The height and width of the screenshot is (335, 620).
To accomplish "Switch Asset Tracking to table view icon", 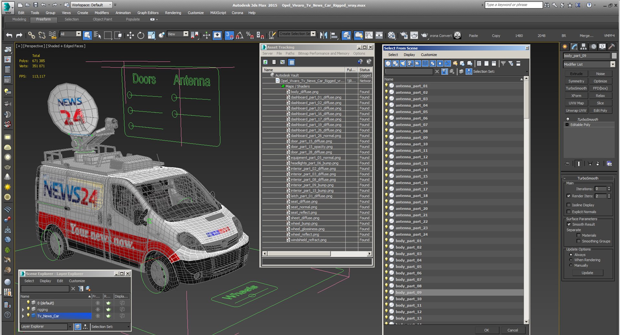I will (292, 62).
